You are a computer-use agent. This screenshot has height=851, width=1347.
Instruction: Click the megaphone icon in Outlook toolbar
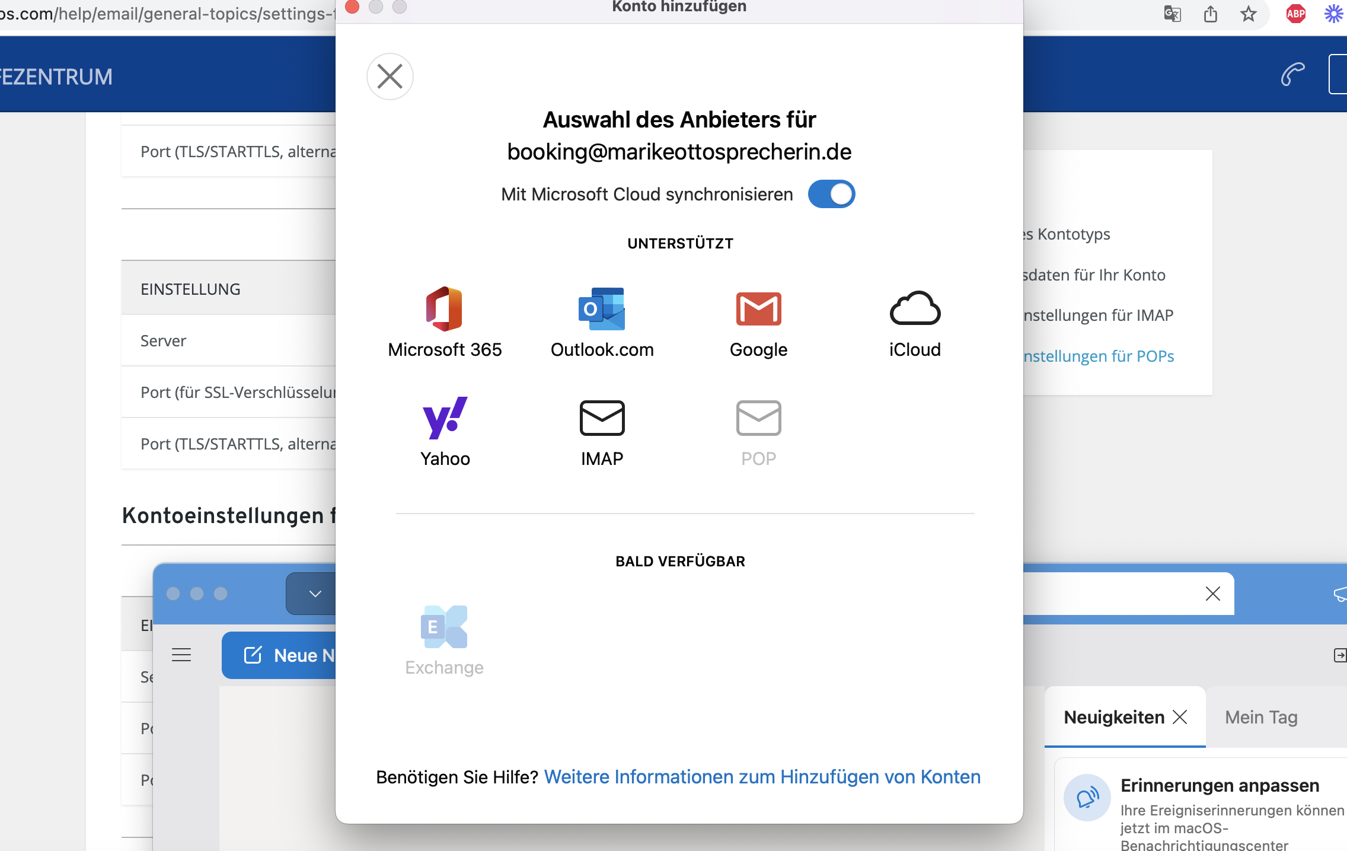(1340, 594)
